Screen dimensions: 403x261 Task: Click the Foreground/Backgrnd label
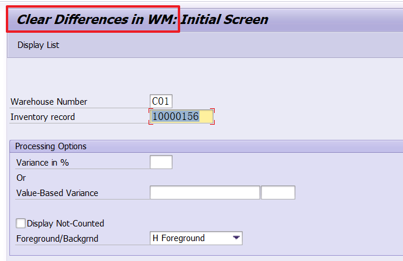coord(56,239)
